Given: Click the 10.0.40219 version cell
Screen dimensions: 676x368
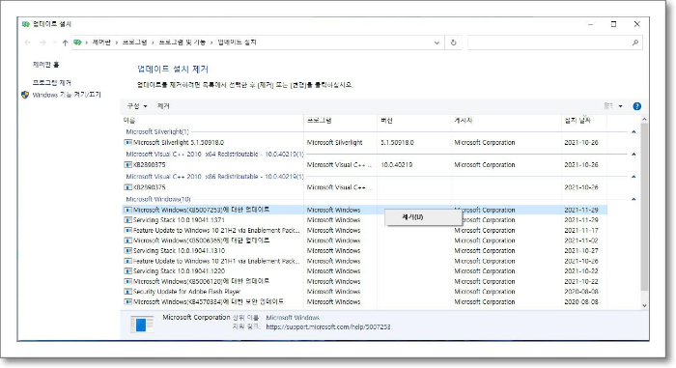Looking at the screenshot, I should pos(396,165).
